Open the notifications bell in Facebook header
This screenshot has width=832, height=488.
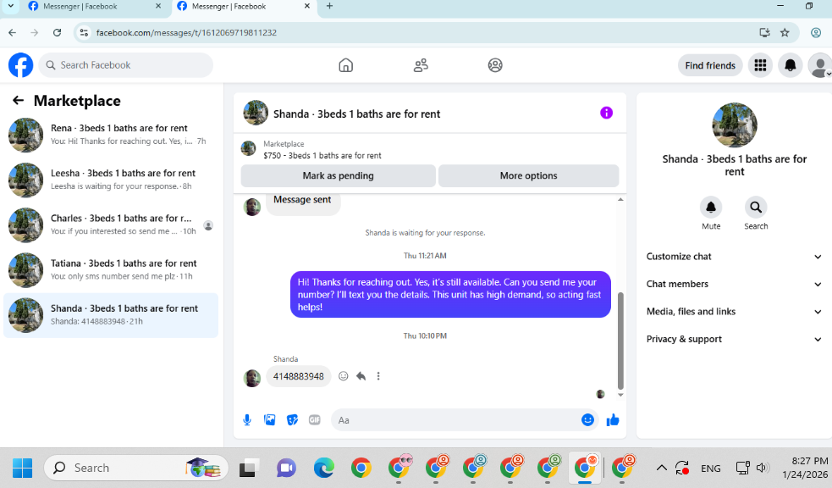pos(790,65)
